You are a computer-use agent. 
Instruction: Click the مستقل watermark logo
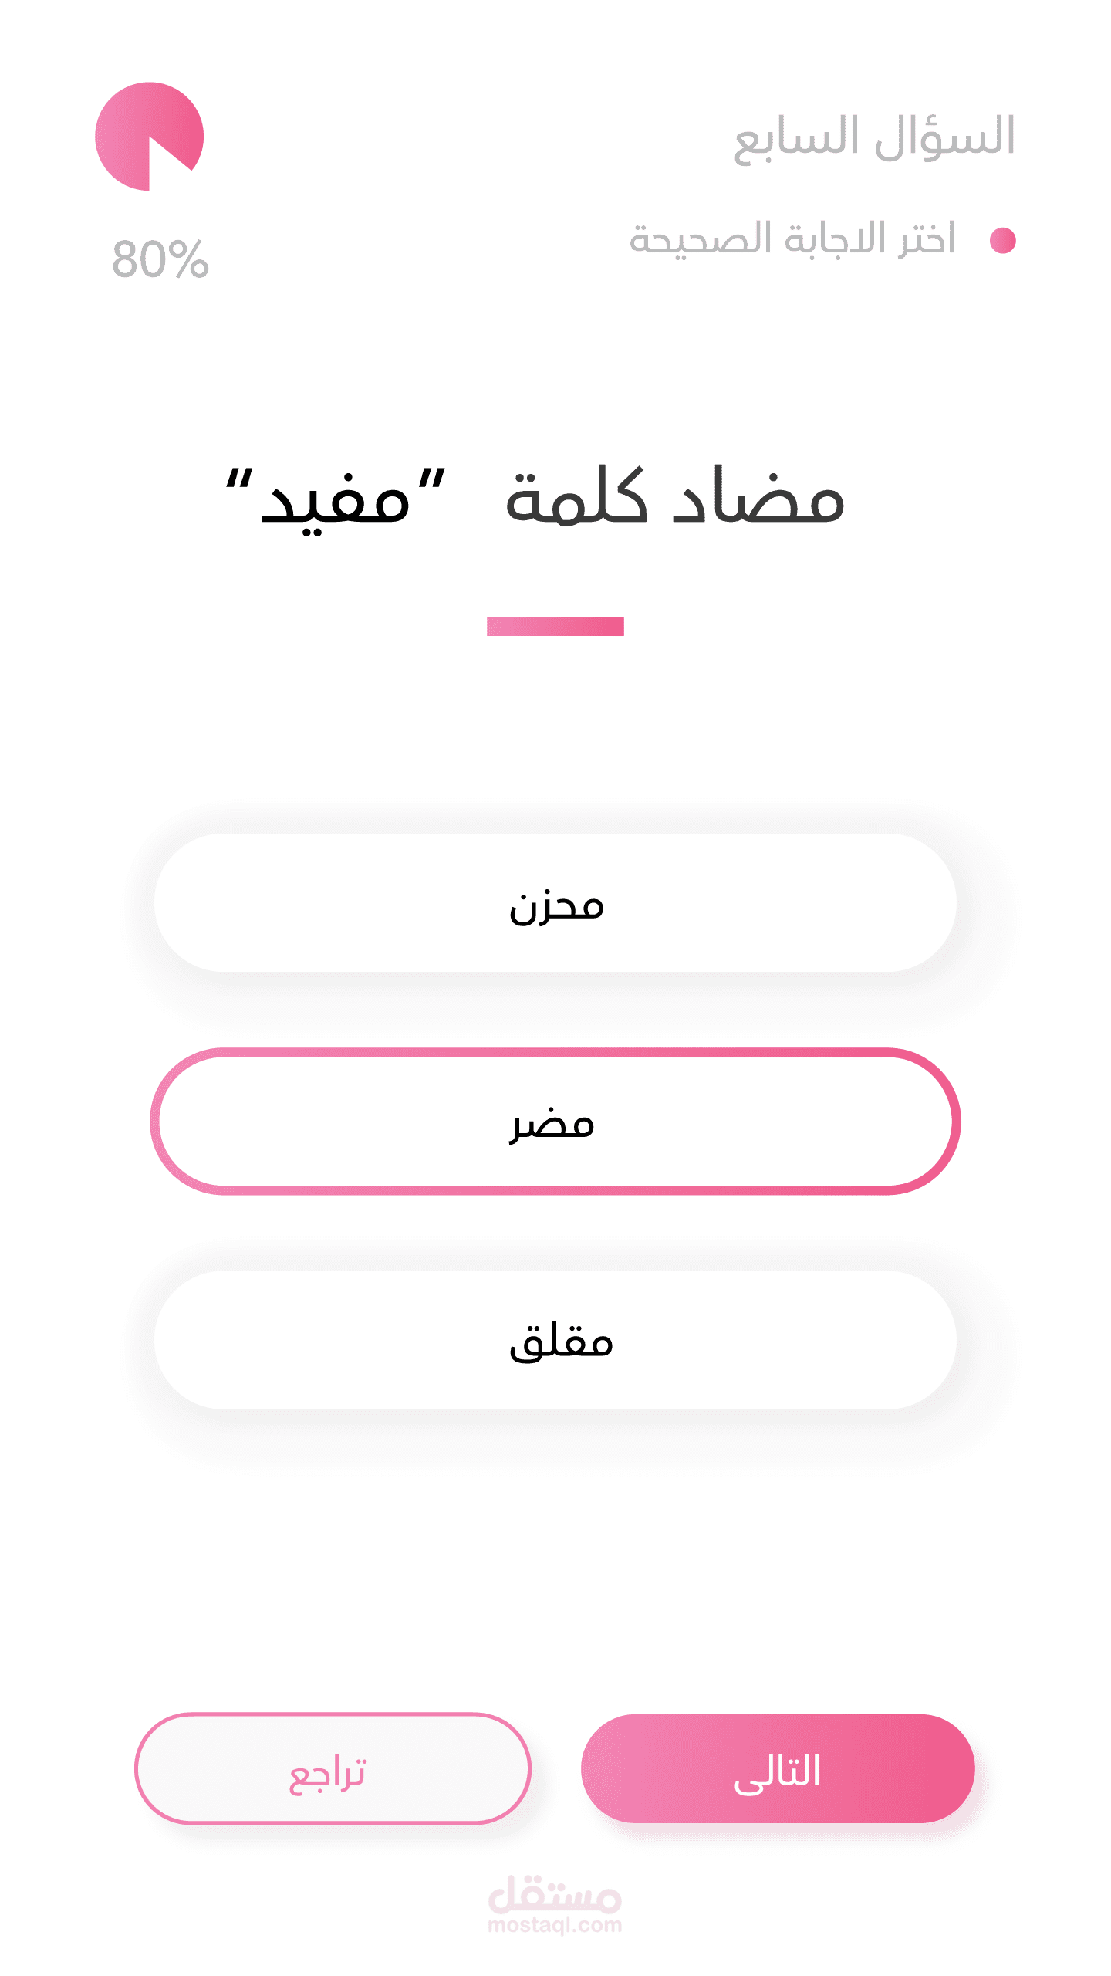[555, 1893]
